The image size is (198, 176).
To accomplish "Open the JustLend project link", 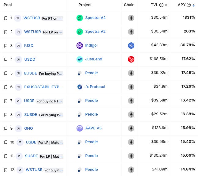I will coord(94,59).
